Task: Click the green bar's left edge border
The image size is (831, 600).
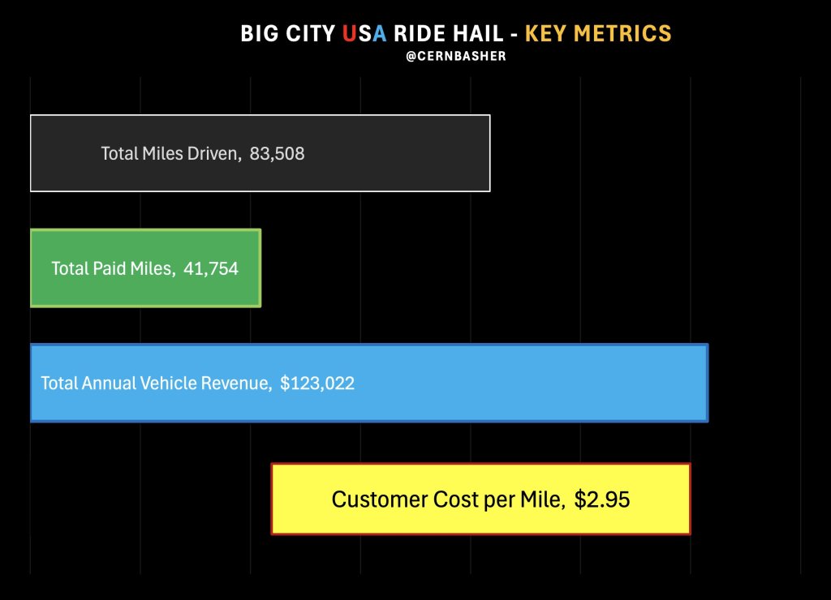Action: tap(32, 268)
